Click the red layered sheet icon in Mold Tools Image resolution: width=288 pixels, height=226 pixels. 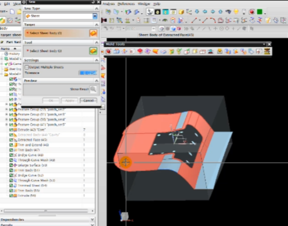[x=140, y=52]
